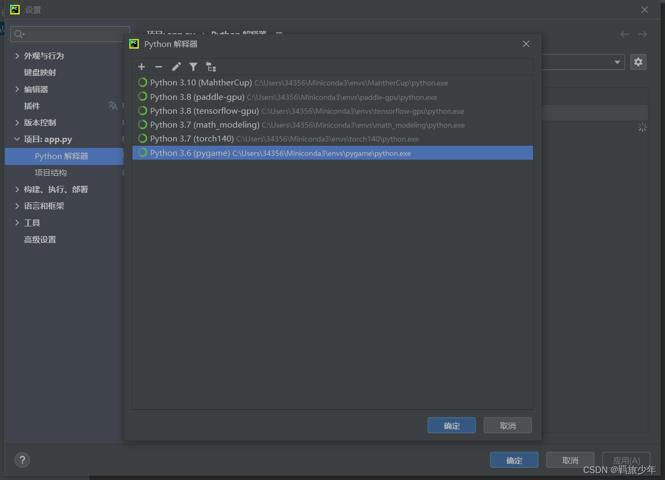Image resolution: width=665 pixels, height=480 pixels.
Task: Open 项目结构 settings page
Action: 51,173
